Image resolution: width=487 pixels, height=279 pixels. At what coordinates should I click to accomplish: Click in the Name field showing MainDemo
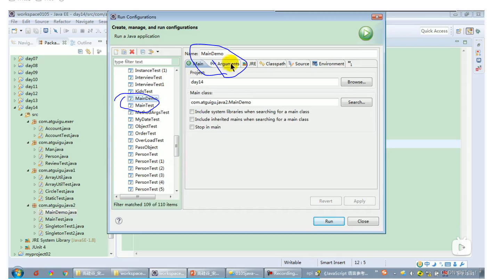pos(289,54)
